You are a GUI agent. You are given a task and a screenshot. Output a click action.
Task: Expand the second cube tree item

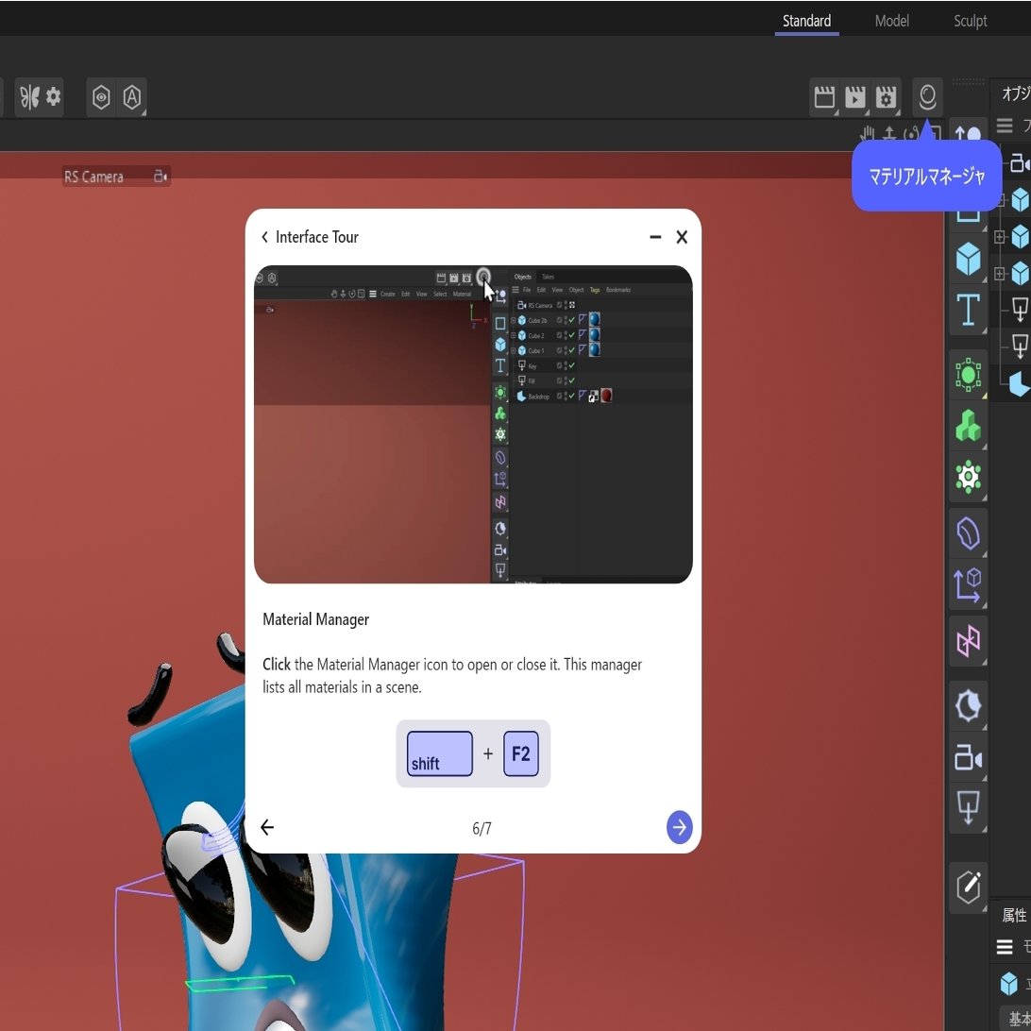(x=1000, y=237)
